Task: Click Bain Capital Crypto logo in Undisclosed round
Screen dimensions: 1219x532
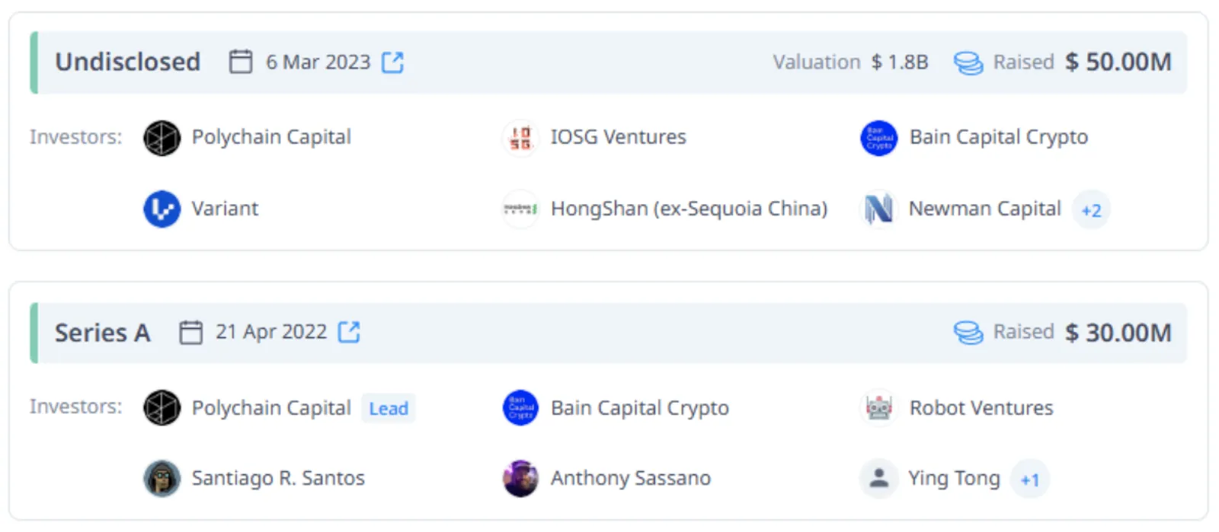Action: (879, 138)
